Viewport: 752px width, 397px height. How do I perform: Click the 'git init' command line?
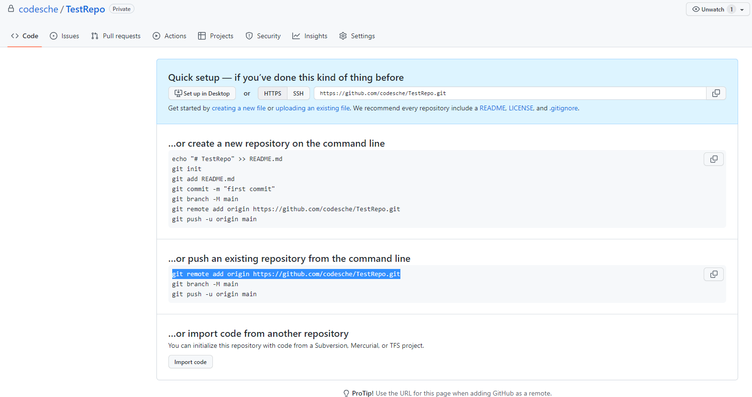point(187,169)
